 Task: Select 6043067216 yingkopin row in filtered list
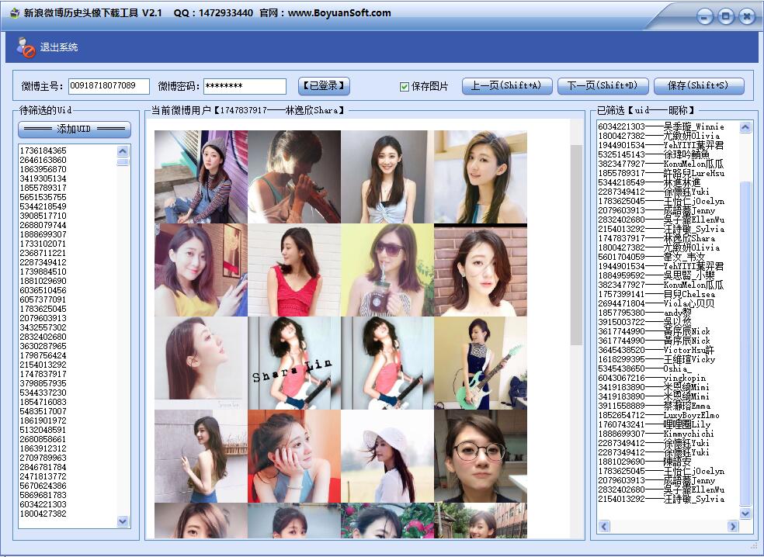click(x=652, y=378)
